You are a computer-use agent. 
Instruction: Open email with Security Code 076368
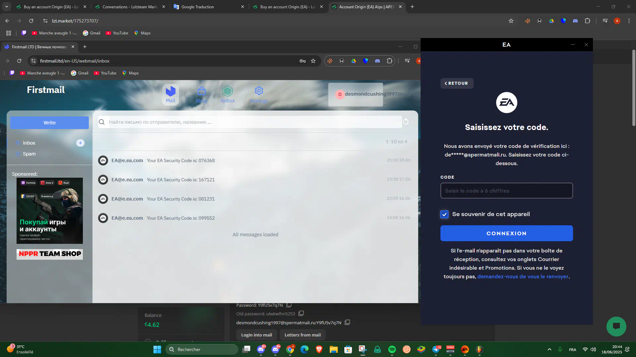pyautogui.click(x=255, y=160)
